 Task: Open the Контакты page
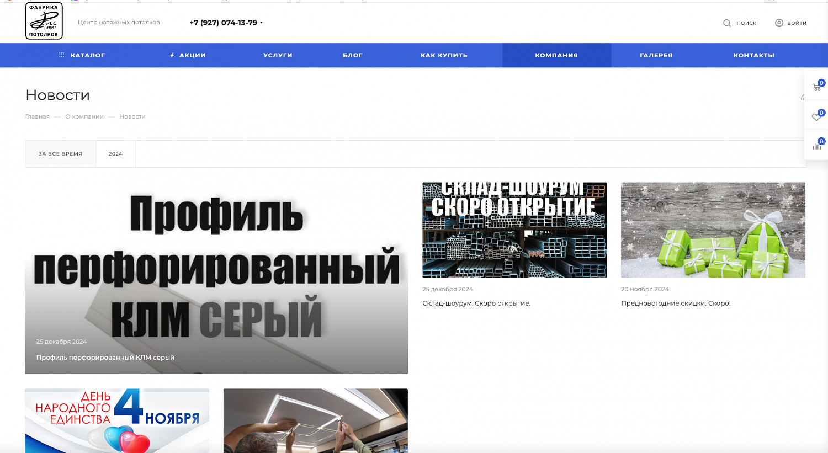click(754, 55)
